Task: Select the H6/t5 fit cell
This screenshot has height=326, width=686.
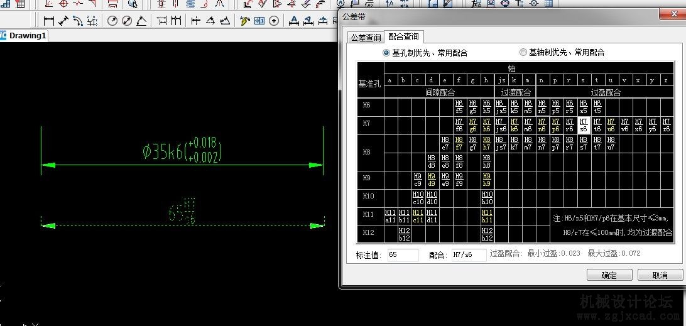Action: (597, 107)
